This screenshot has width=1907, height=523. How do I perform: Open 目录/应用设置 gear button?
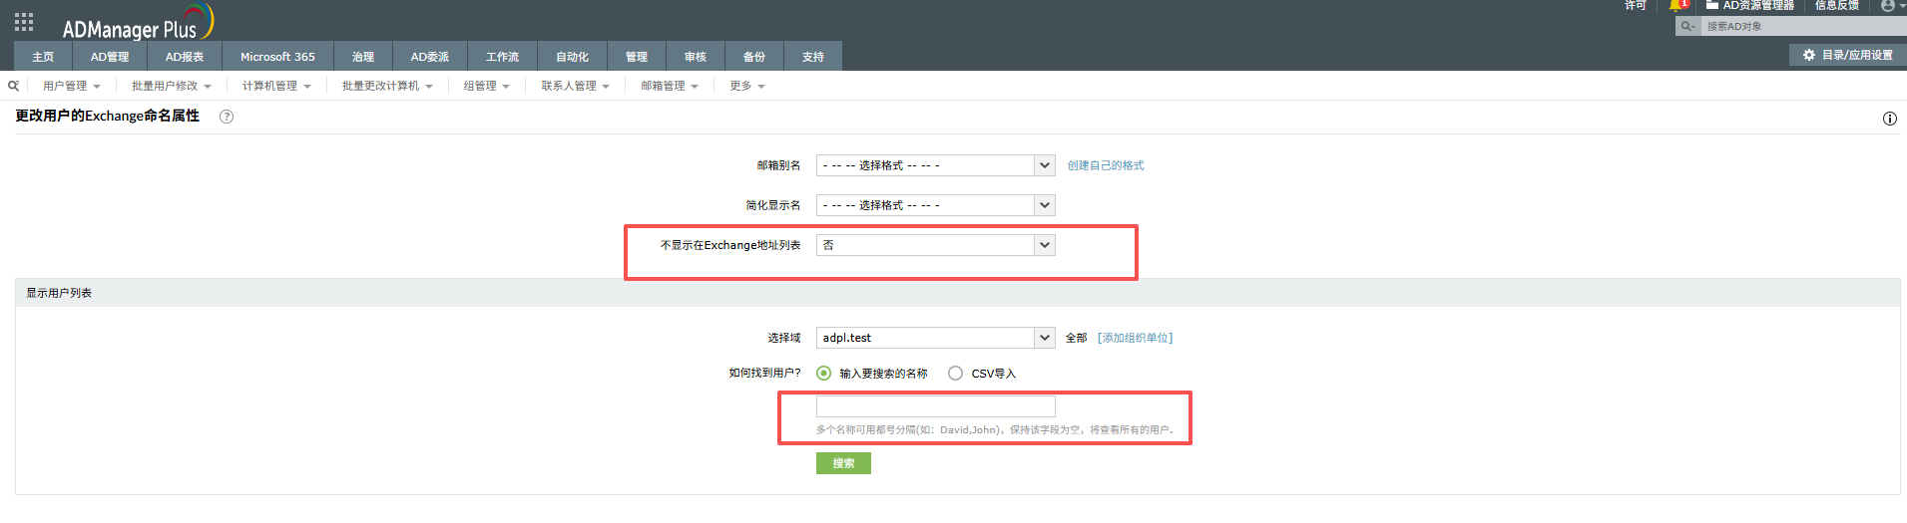click(1848, 55)
